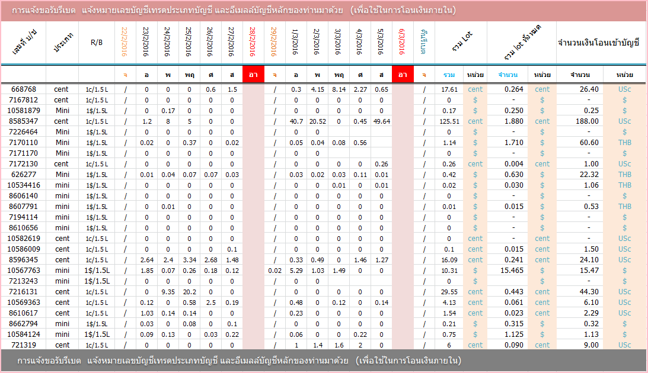
Task: Select the orange 22/2/2016 date header
Action: click(x=125, y=43)
